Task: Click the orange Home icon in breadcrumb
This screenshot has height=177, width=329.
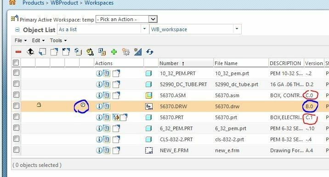Action: [x=12, y=2]
